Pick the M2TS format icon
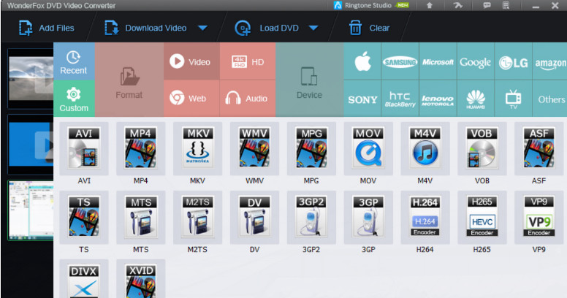567x298 pixels. click(197, 217)
